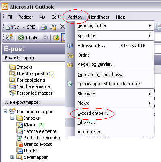Collapse the Personlige mapper tree node
The width and height of the screenshot is (161, 162).
tap(6, 112)
